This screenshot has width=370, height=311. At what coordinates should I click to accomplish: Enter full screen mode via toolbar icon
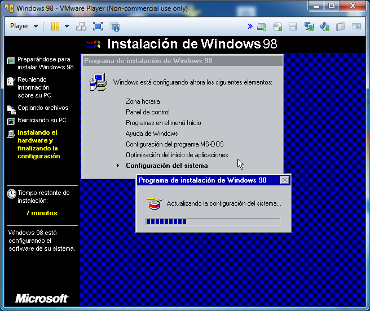[98, 26]
